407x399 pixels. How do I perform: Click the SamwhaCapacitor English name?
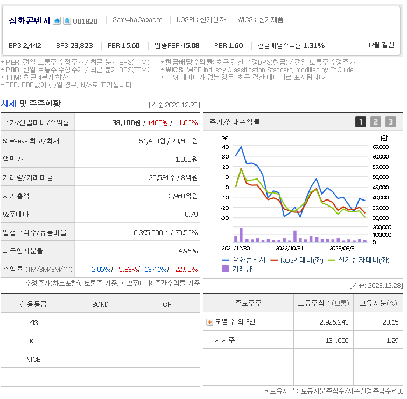coord(138,20)
